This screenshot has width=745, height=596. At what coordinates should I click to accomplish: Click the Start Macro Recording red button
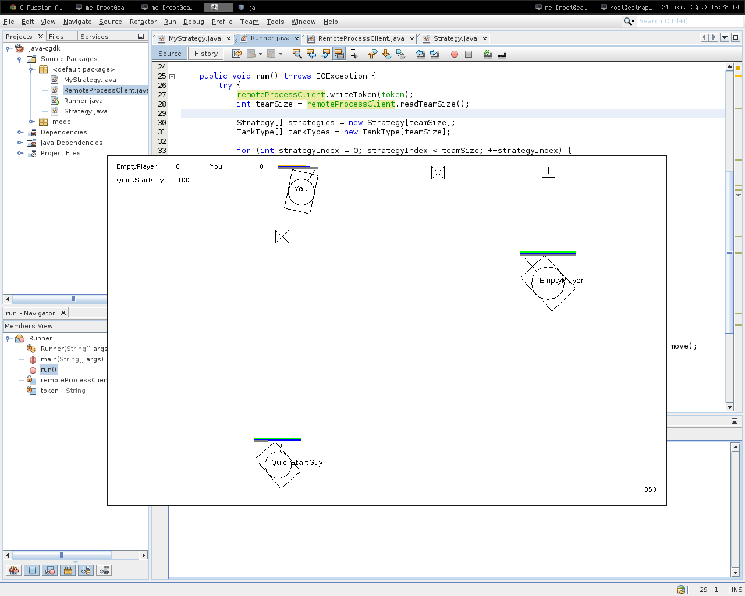click(x=455, y=54)
